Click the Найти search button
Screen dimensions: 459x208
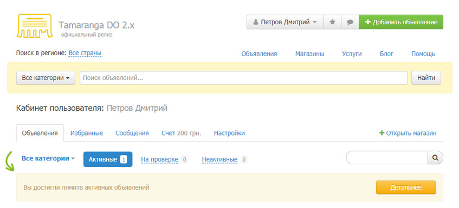[x=426, y=78]
